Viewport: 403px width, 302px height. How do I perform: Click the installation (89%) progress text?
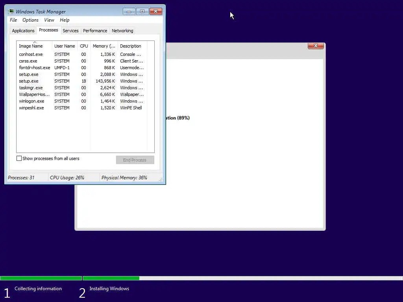click(178, 118)
